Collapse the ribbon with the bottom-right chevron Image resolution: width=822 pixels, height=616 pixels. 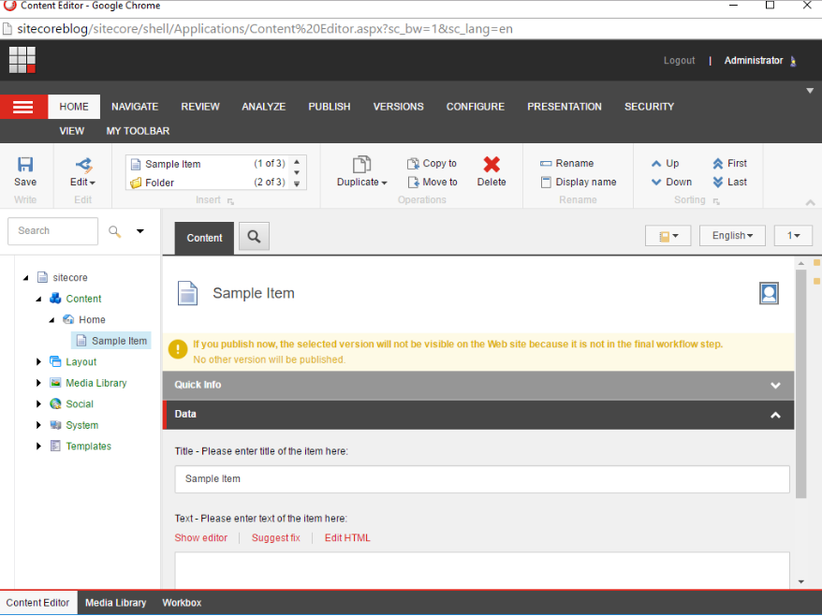811,202
